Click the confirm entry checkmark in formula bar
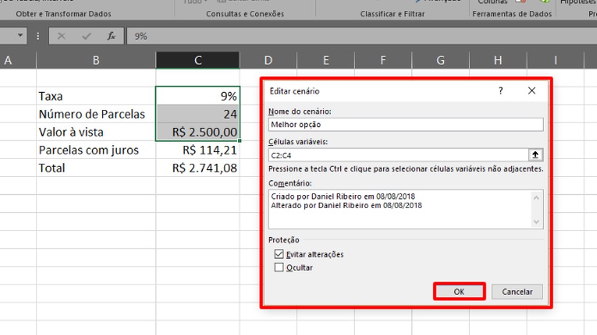This screenshot has height=335, width=597. tap(86, 36)
